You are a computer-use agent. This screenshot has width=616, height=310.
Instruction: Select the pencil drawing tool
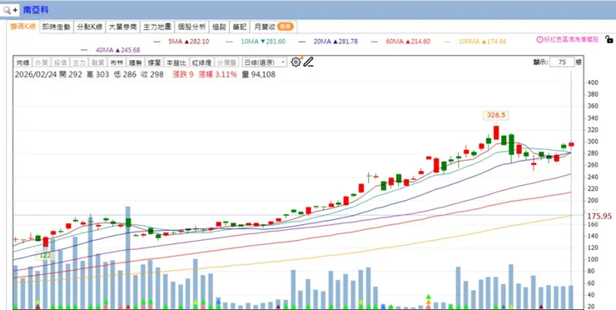(308, 62)
